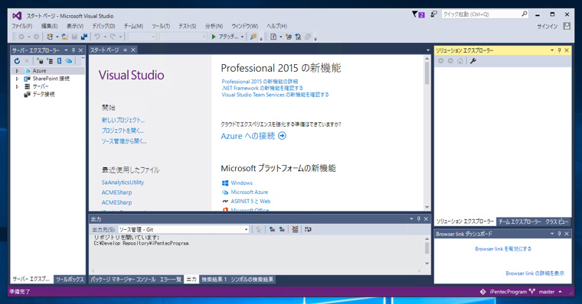Click the ソース管理から開く... link
The width and height of the screenshot is (582, 304).
124,141
